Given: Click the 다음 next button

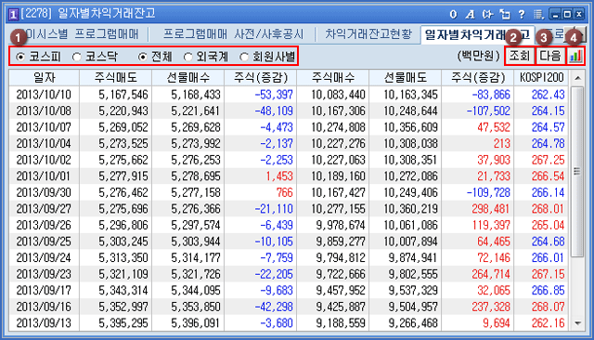Looking at the screenshot, I should pos(550,57).
